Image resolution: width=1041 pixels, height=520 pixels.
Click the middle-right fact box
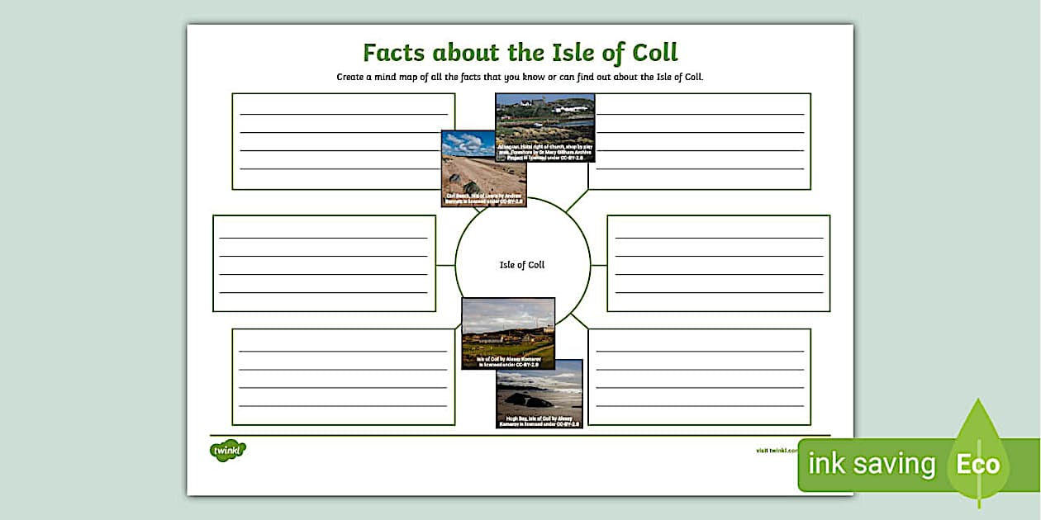717,262
